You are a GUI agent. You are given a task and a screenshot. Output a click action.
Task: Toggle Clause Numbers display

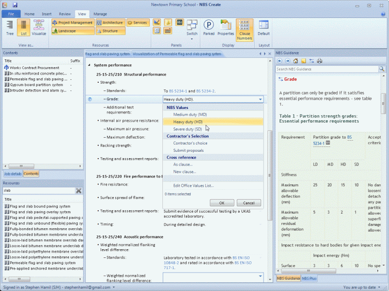[x=244, y=28]
